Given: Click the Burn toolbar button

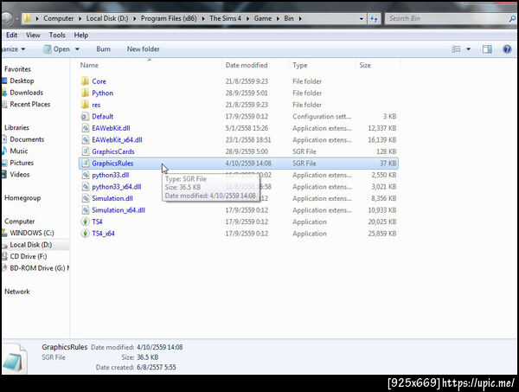Looking at the screenshot, I should click(x=103, y=49).
